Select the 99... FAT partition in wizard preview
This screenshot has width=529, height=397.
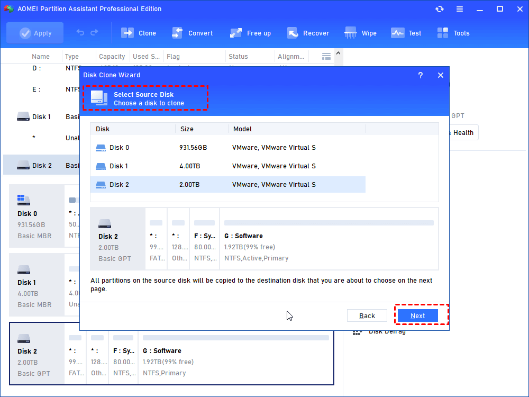coord(156,239)
